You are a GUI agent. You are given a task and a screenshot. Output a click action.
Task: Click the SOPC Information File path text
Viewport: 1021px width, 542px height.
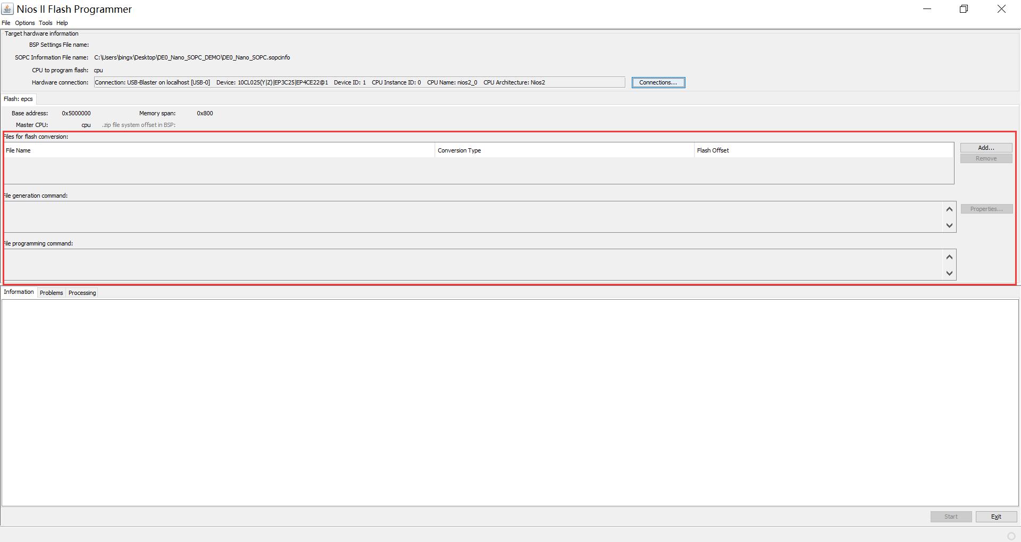(x=192, y=57)
